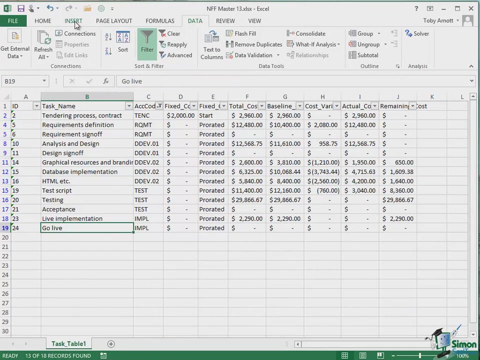
Task: Click Refresh All icon
Action: 43,45
